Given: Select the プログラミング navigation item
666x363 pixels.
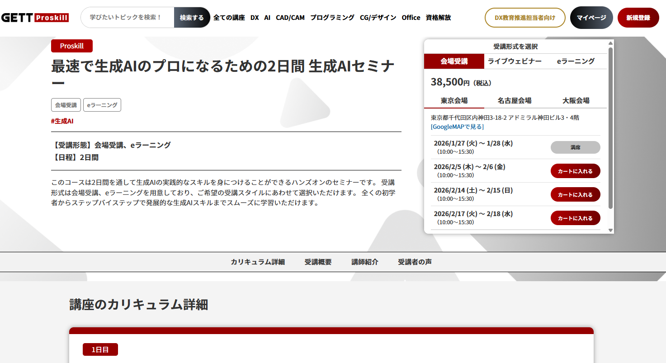Looking at the screenshot, I should 332,18.
